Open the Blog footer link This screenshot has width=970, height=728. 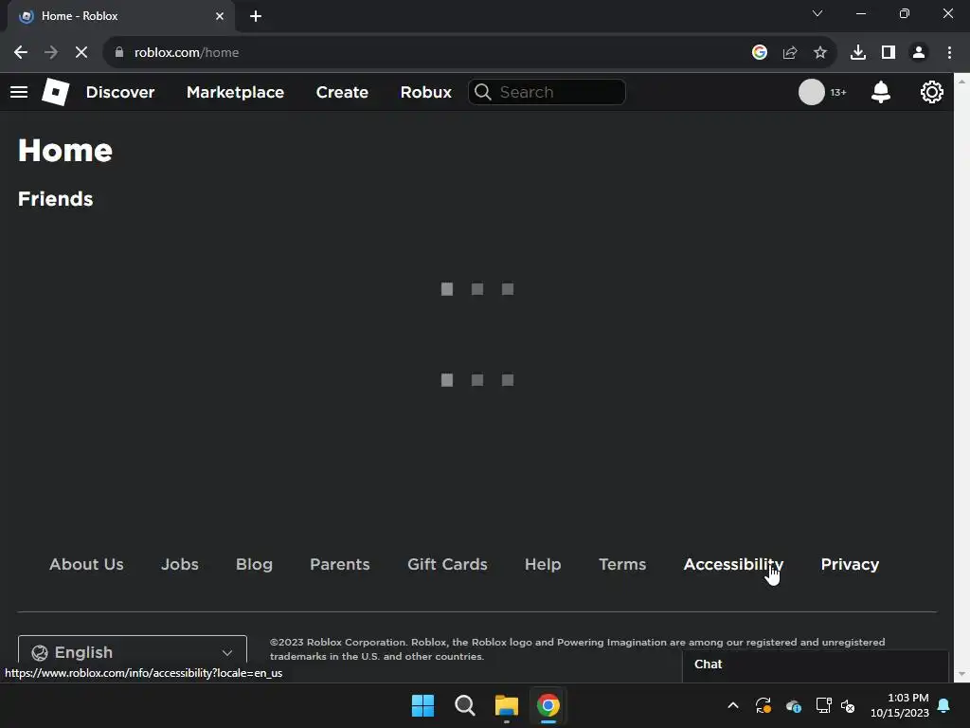254,565
